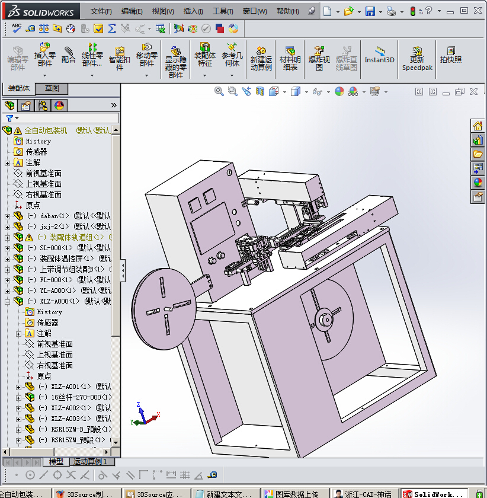Click Show Hidden Components tool
The image size is (487, 498).
(x=175, y=62)
